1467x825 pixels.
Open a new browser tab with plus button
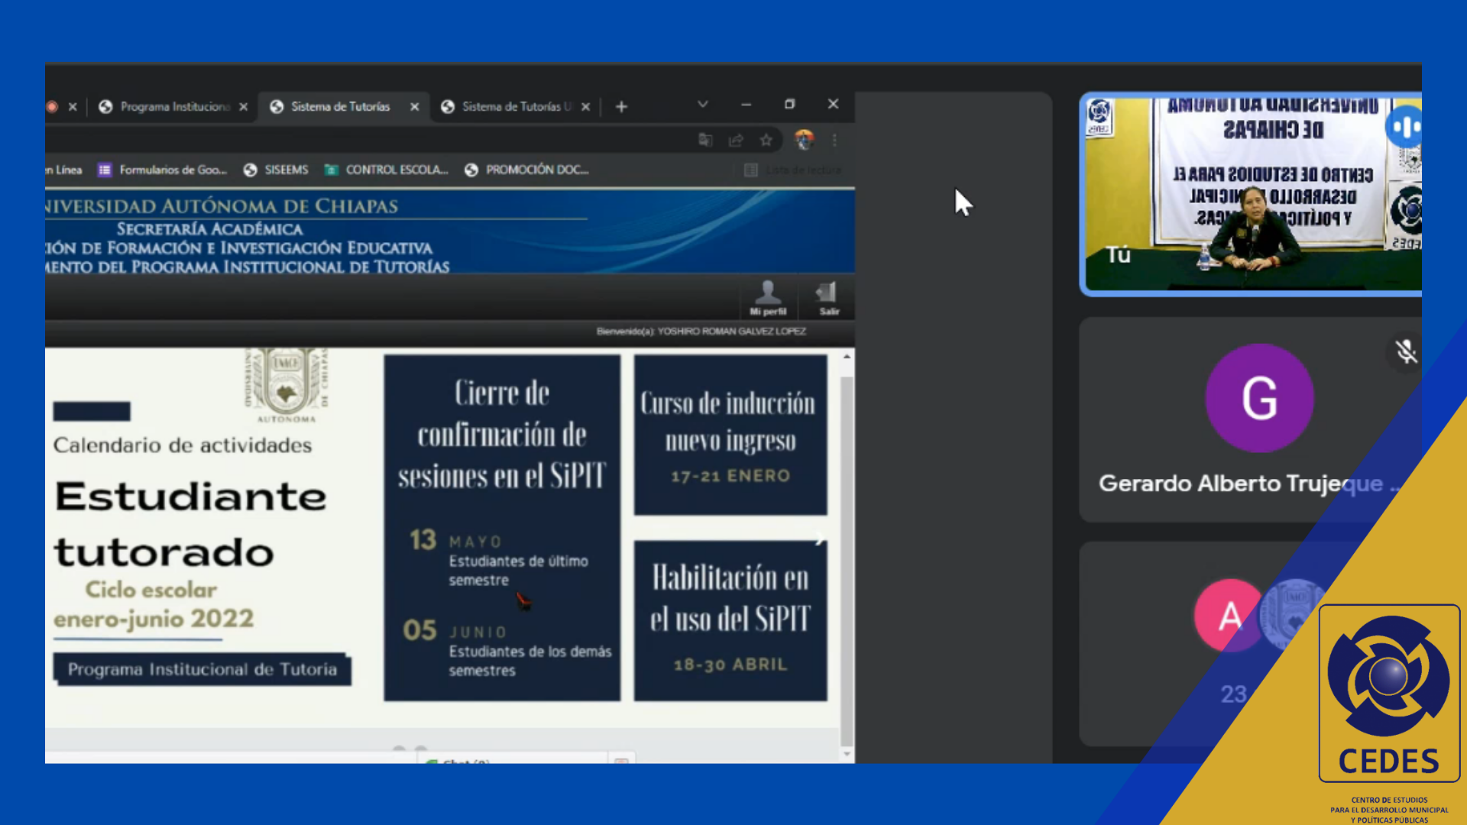point(621,107)
